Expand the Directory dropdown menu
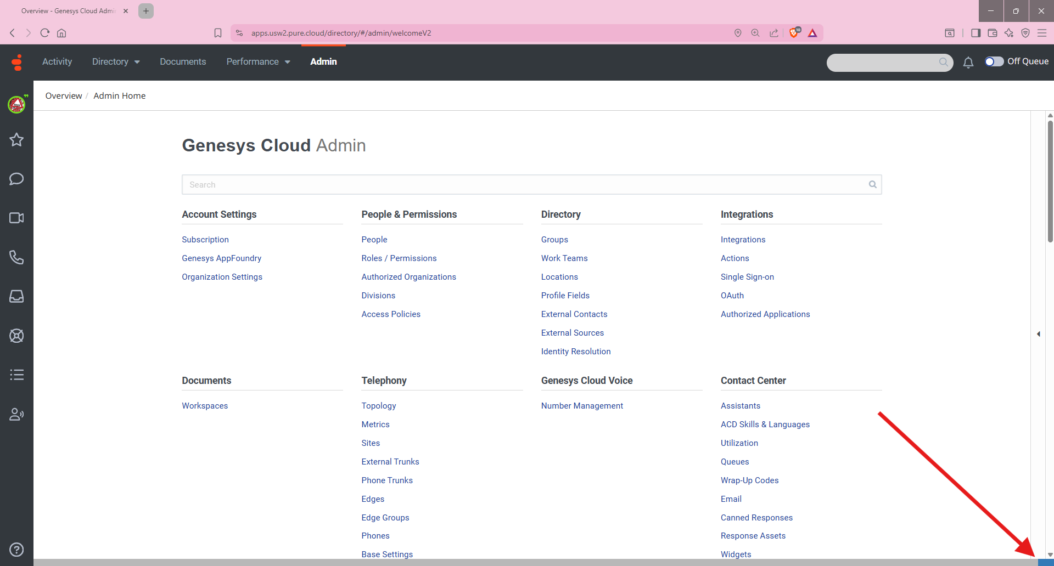Viewport: 1054px width, 566px height. click(116, 62)
